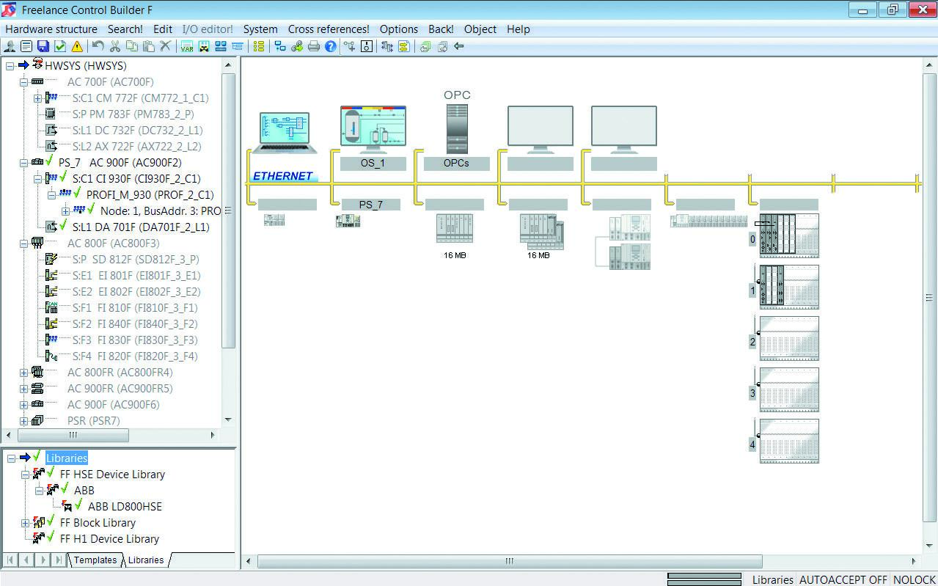Select ABB LD800HSE in Libraries tree
938x586 pixels.
(x=125, y=507)
